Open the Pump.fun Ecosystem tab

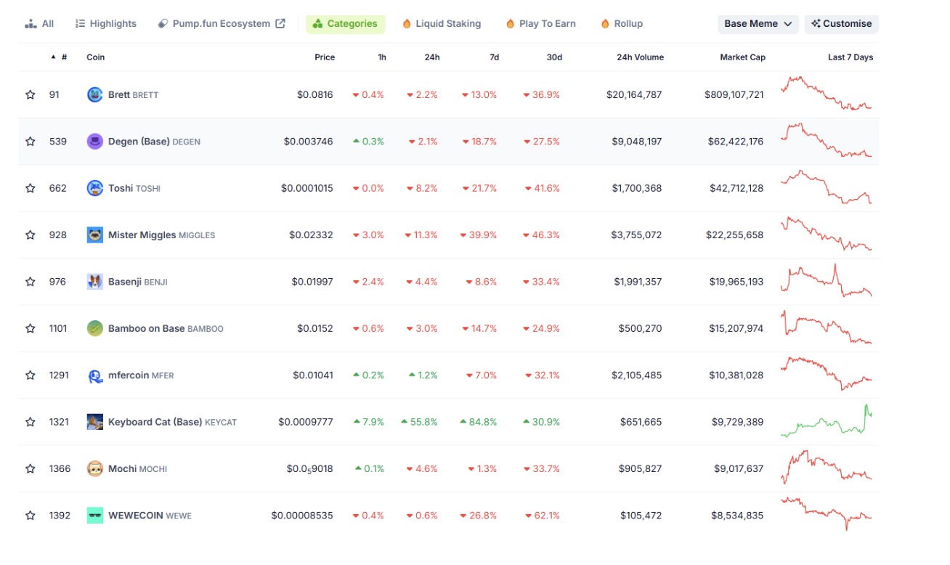(222, 24)
